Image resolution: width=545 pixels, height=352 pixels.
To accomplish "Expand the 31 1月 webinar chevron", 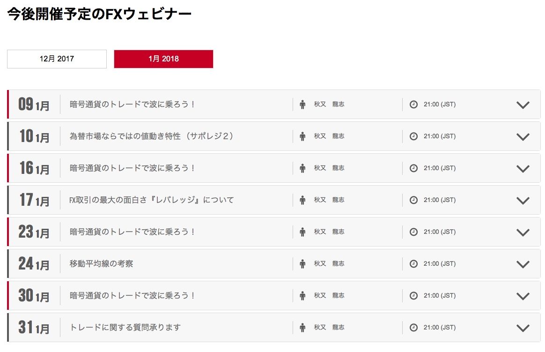I will point(523,328).
